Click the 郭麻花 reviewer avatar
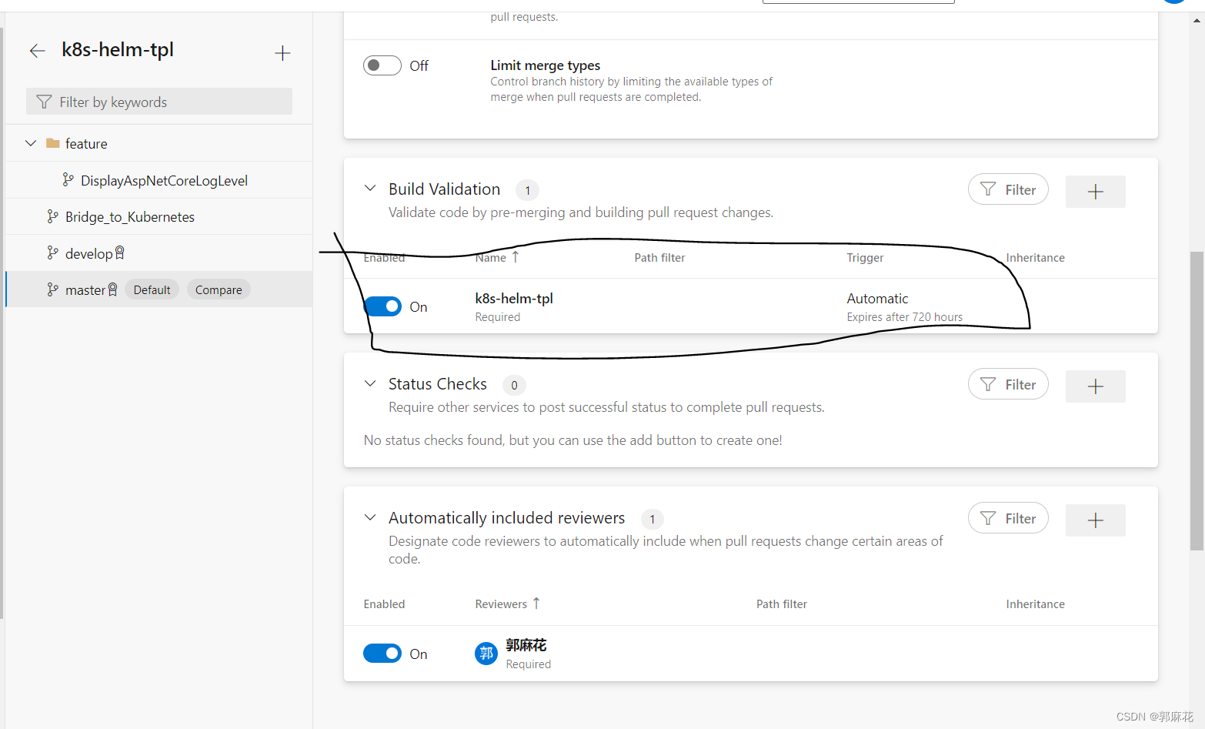The height and width of the screenshot is (729, 1205). (486, 653)
